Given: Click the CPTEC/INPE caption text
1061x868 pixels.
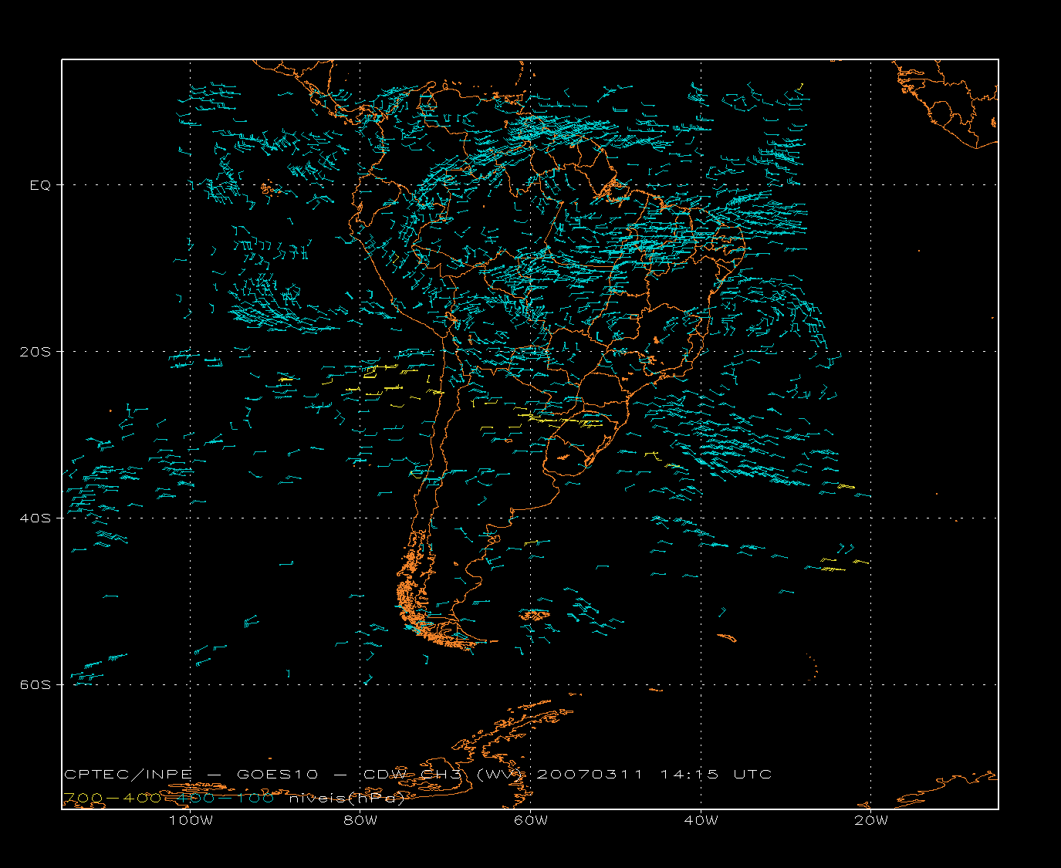Looking at the screenshot, I should tap(128, 774).
